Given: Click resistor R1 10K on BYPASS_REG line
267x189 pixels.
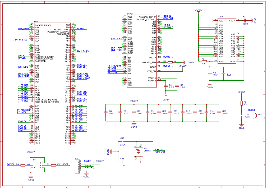Looking at the screenshot, I should pos(170,62).
